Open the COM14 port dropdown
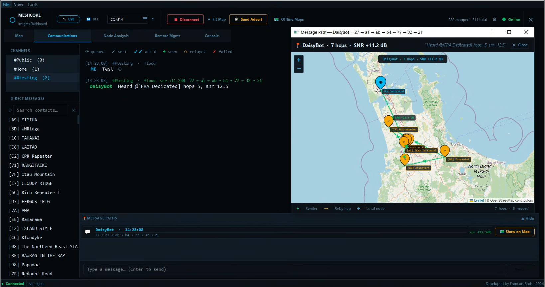 pos(127,19)
